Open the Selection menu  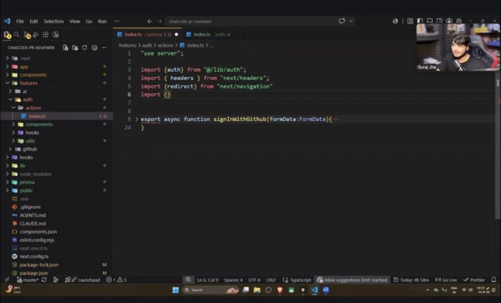[x=54, y=21]
